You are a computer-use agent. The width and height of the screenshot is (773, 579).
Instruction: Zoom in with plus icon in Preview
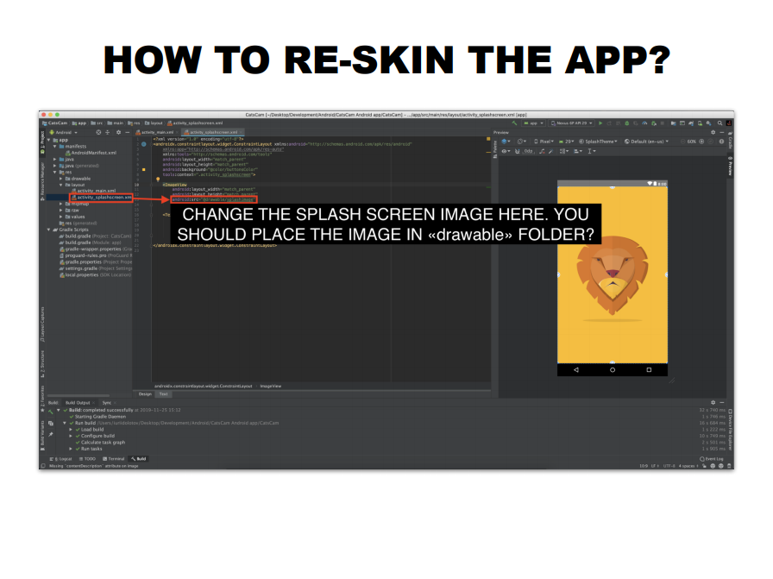pos(701,142)
